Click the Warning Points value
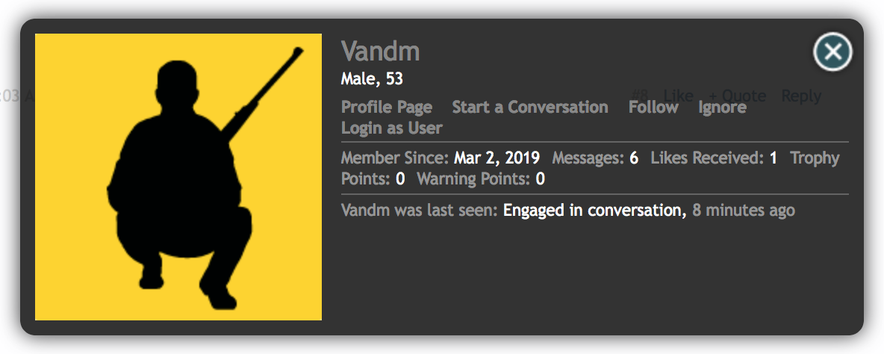This screenshot has height=354, width=884. tap(541, 179)
